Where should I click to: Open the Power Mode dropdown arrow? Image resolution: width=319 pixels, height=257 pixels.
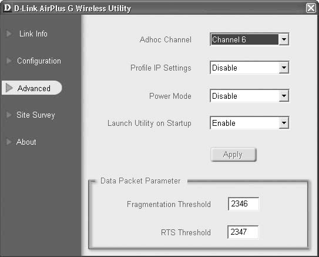coord(284,96)
